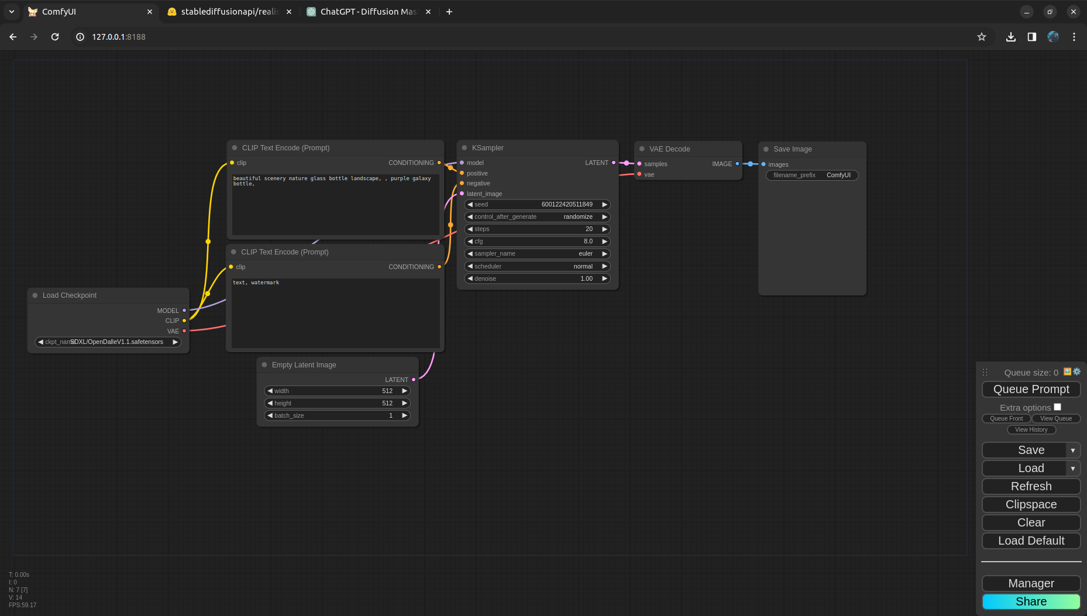
Task: Switch to the ChatGPT Diffusion tab
Action: (x=368, y=12)
